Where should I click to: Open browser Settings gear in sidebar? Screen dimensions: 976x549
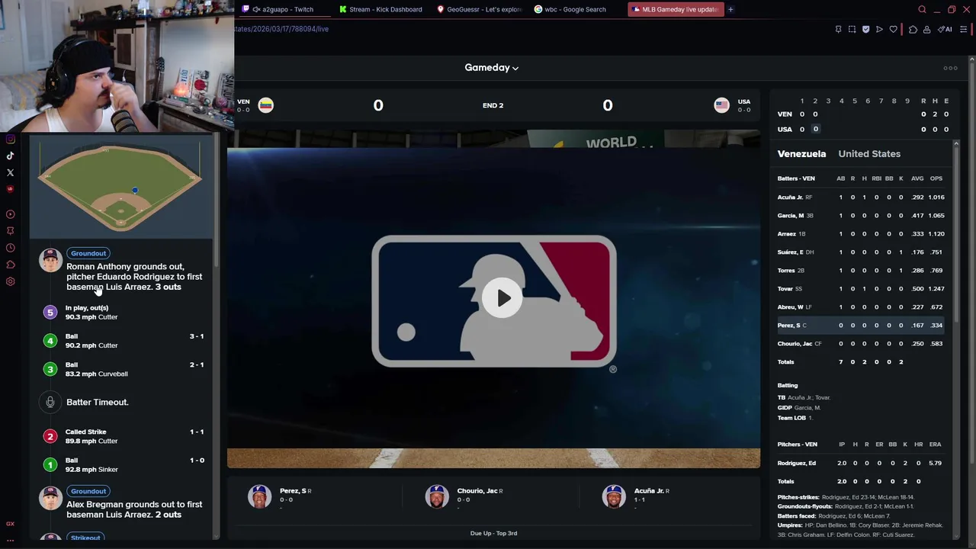pyautogui.click(x=10, y=281)
